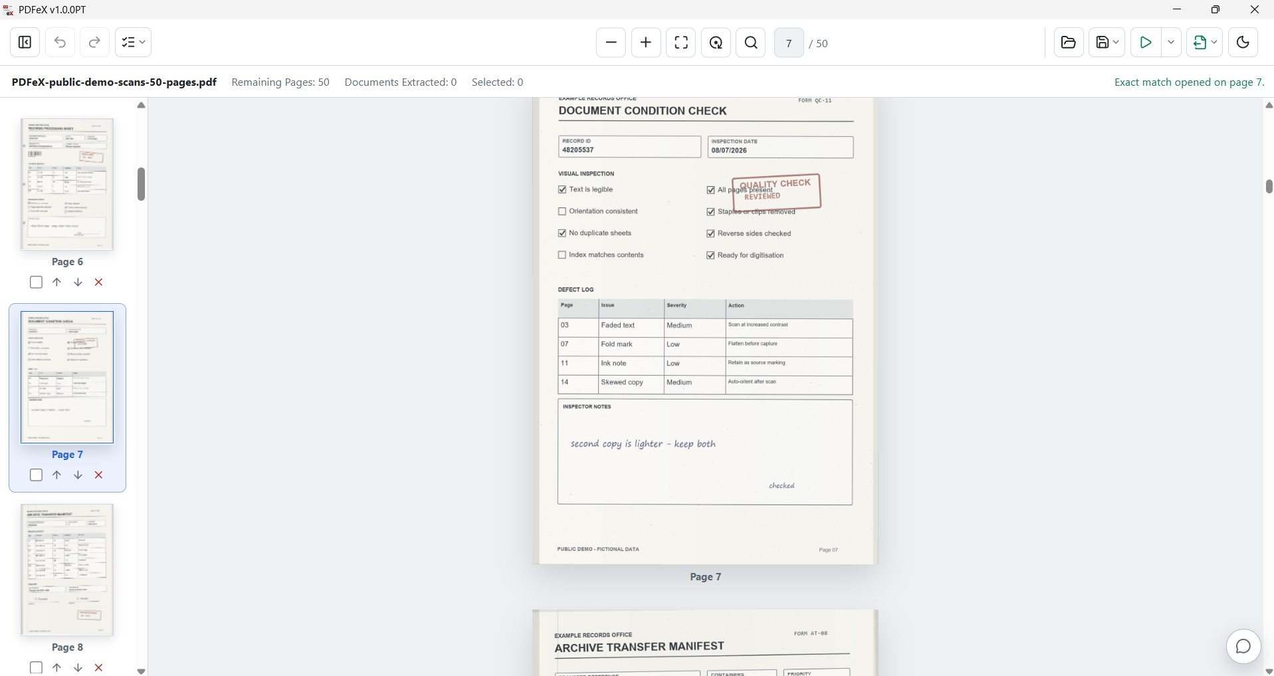
Task: Move Page 6 up with the arrow
Action: 57,282
